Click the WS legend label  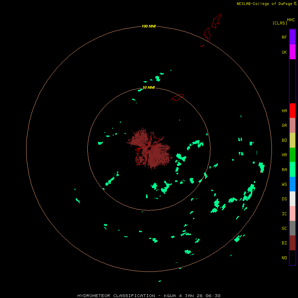284,184
